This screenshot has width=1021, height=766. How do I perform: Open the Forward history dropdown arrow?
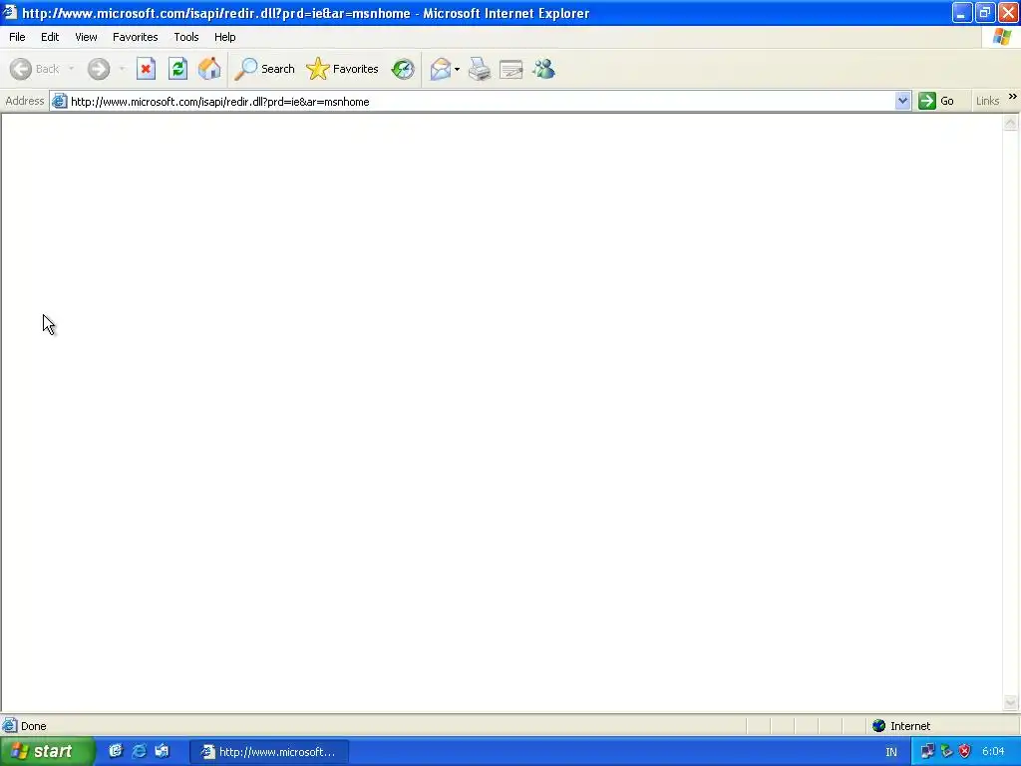(x=122, y=69)
